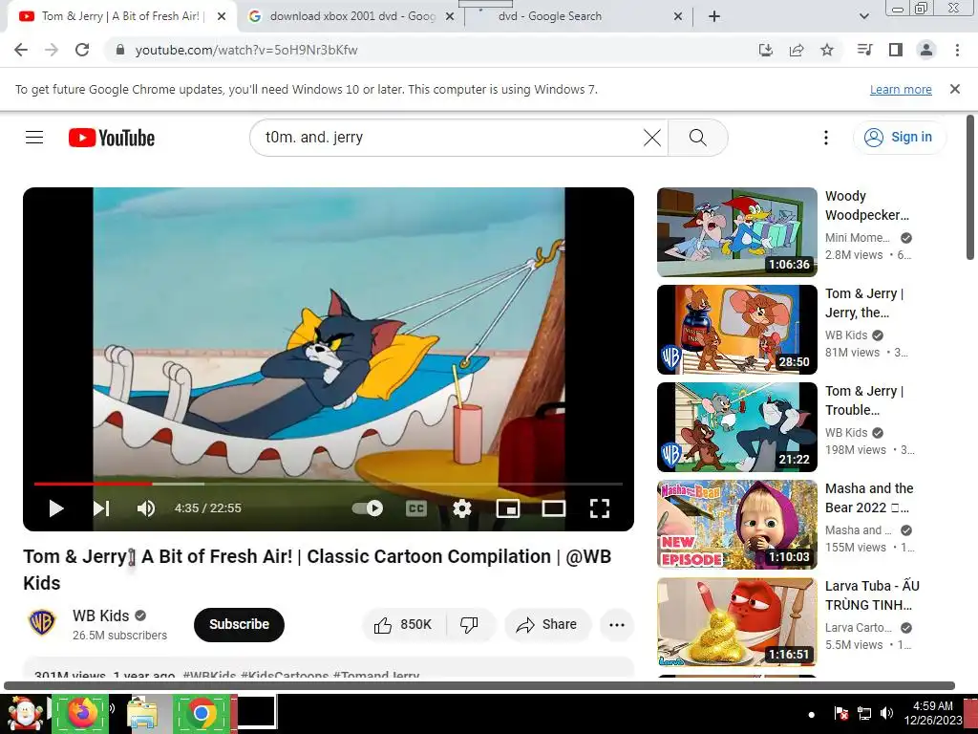This screenshot has height=734, width=978.
Task: Click Learn more about Chrome updates
Action: click(x=901, y=89)
